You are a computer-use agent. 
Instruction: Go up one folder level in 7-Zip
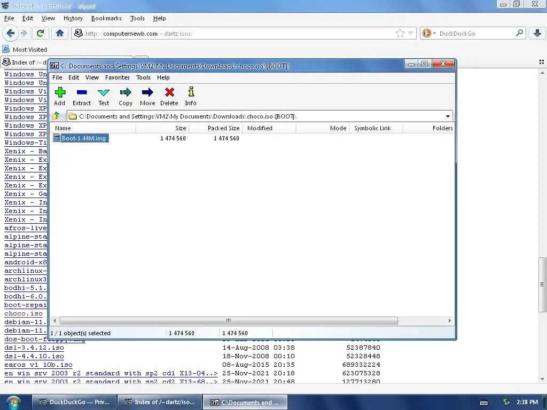(56, 116)
